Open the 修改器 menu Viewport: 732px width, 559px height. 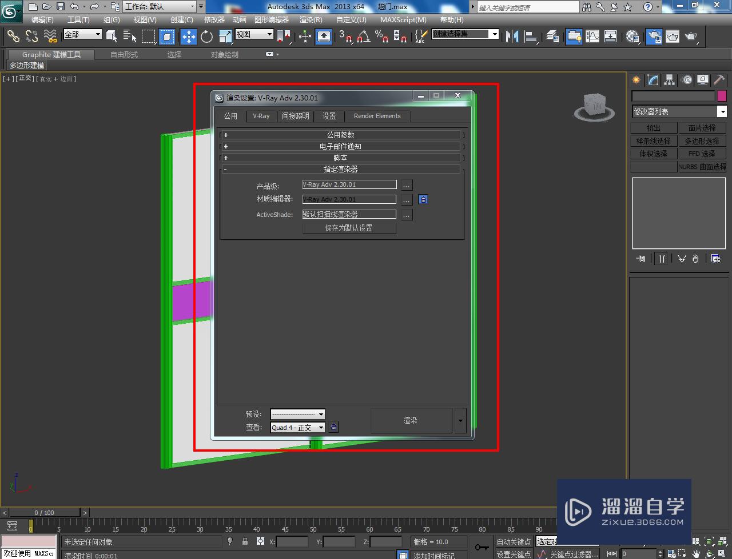point(214,19)
